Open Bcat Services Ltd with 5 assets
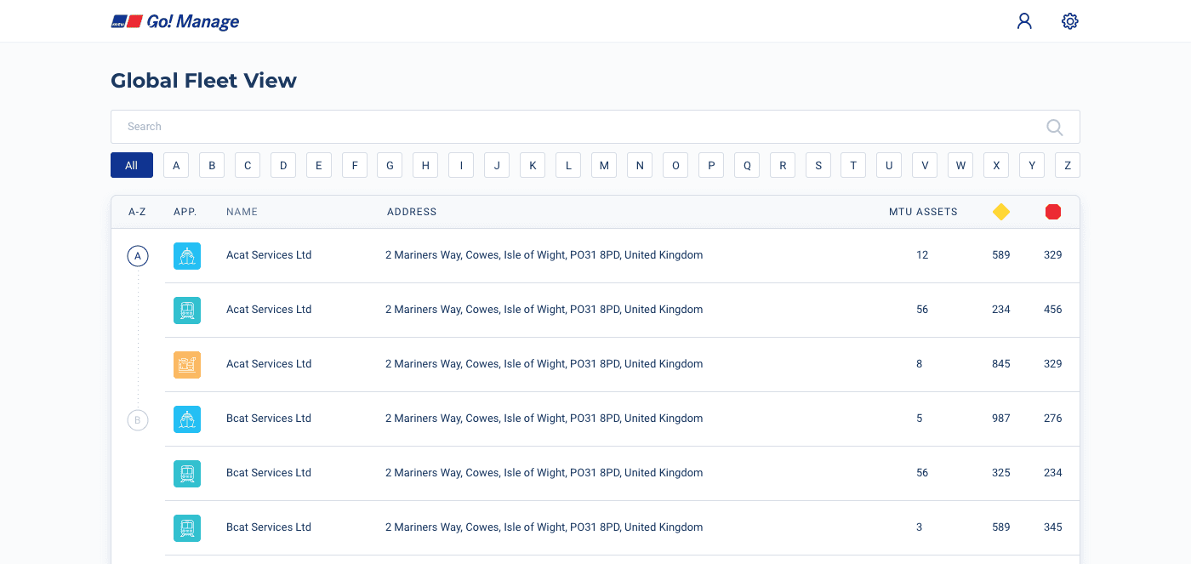 (x=269, y=419)
